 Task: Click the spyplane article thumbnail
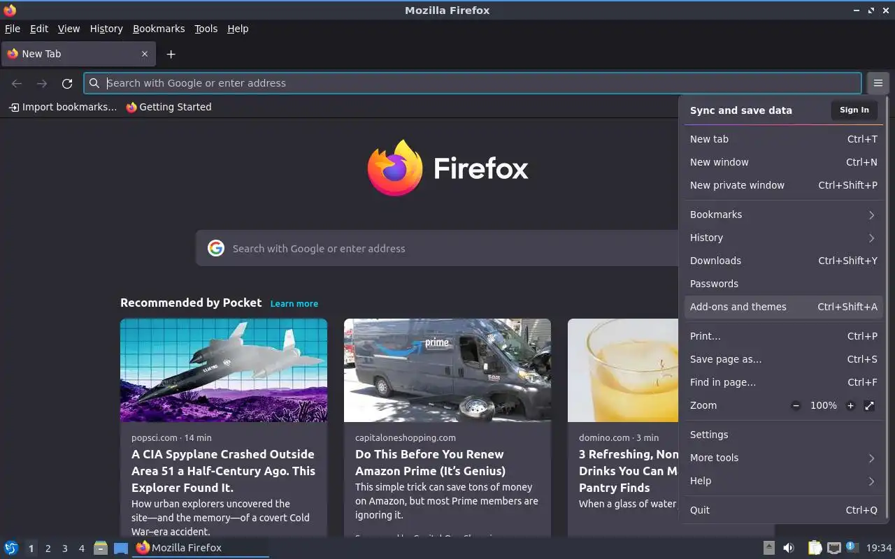(x=224, y=370)
